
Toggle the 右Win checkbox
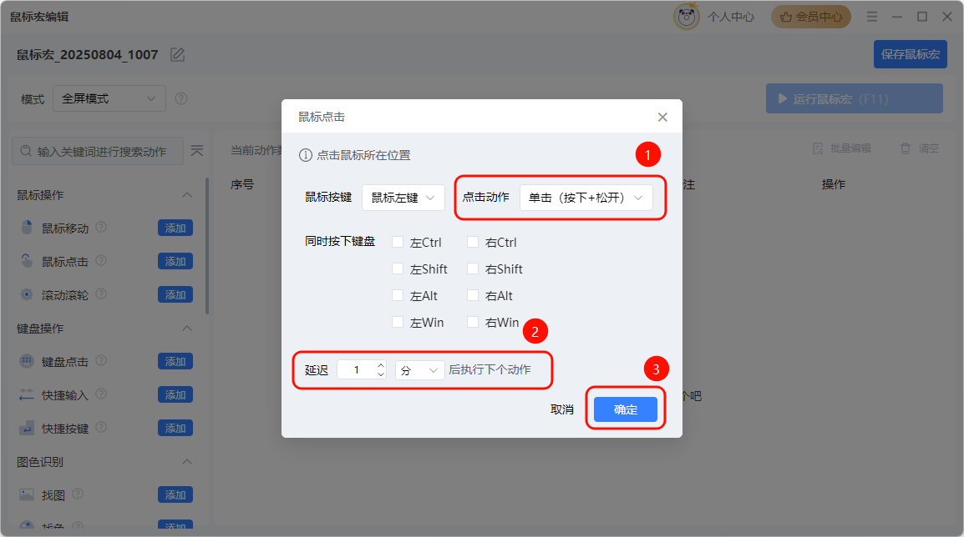pos(473,322)
